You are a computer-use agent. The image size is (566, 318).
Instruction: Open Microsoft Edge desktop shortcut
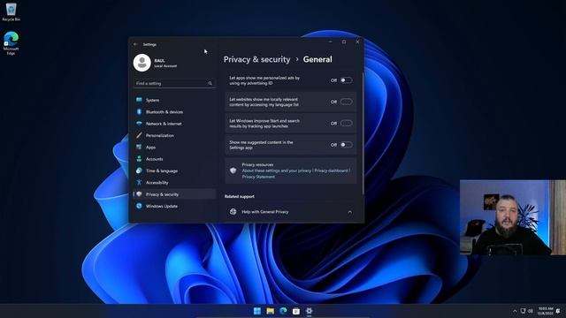point(11,43)
